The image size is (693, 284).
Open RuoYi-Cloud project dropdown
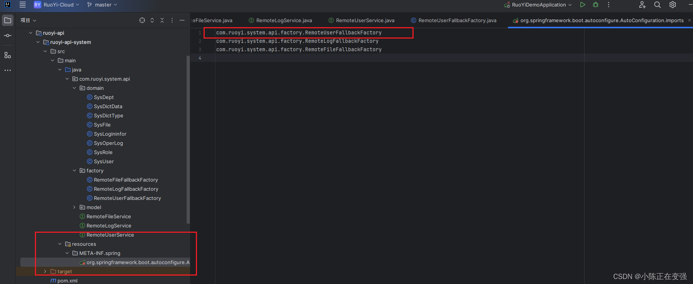point(57,5)
